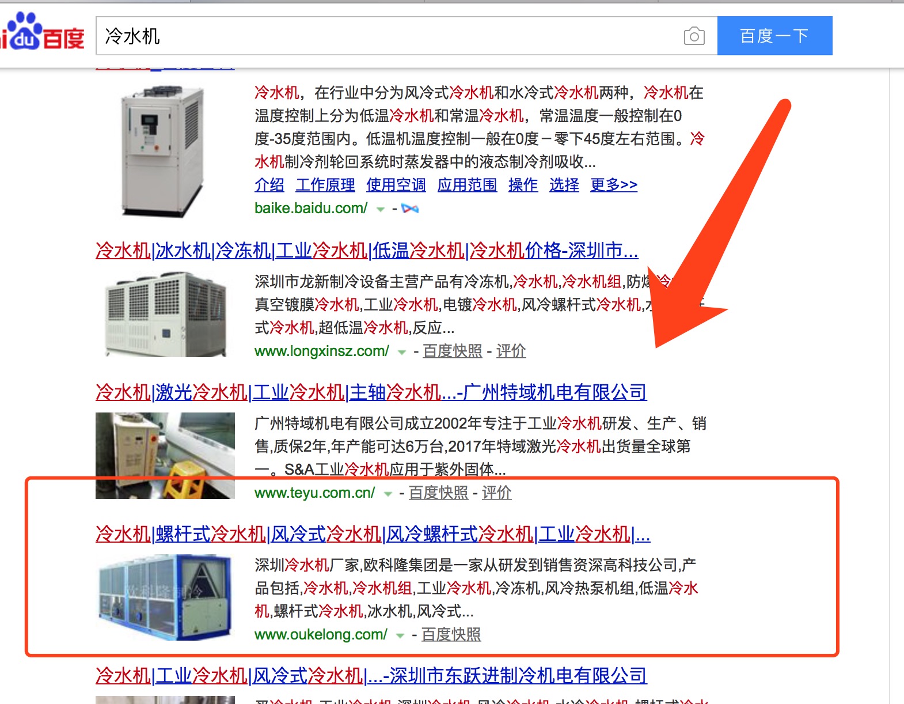The height and width of the screenshot is (704, 904).
Task: Open the 应用范围 sublink
Action: coord(467,185)
